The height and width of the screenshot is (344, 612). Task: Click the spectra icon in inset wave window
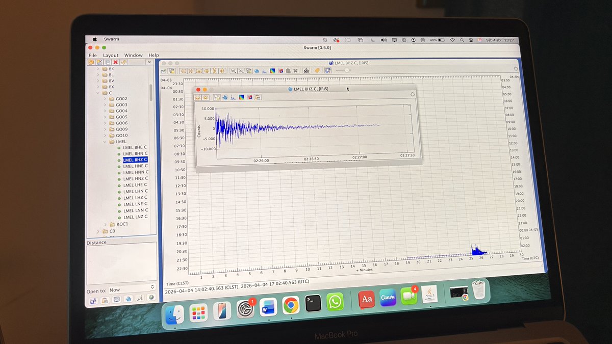tap(233, 97)
